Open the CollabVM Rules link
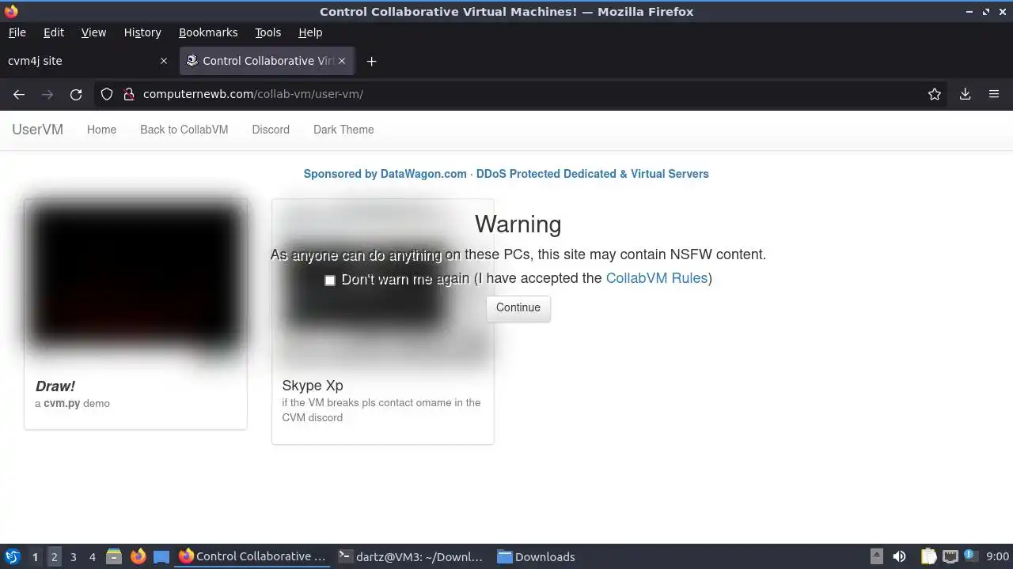Viewport: 1013px width, 569px height. (x=656, y=278)
